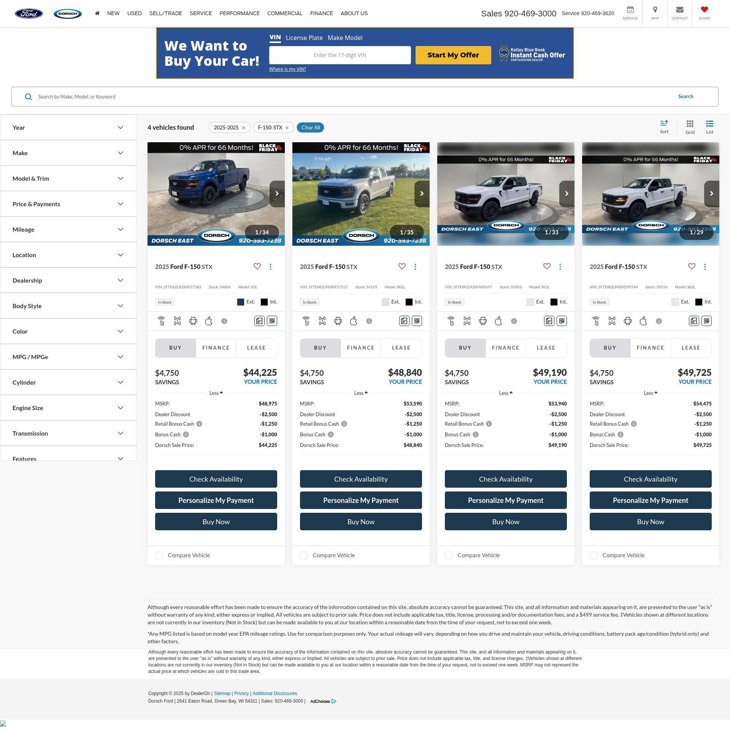Image resolution: width=730 pixels, height=730 pixels.
Task: Remove the 2025-2025 filter chip
Action: click(x=244, y=128)
